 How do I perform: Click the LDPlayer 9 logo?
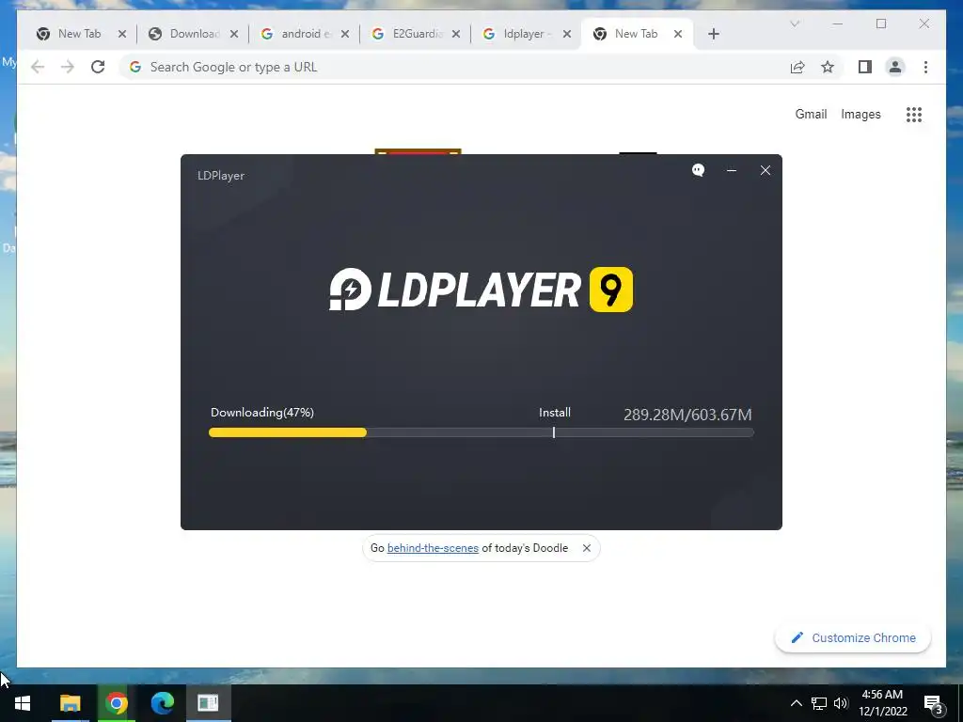point(481,290)
